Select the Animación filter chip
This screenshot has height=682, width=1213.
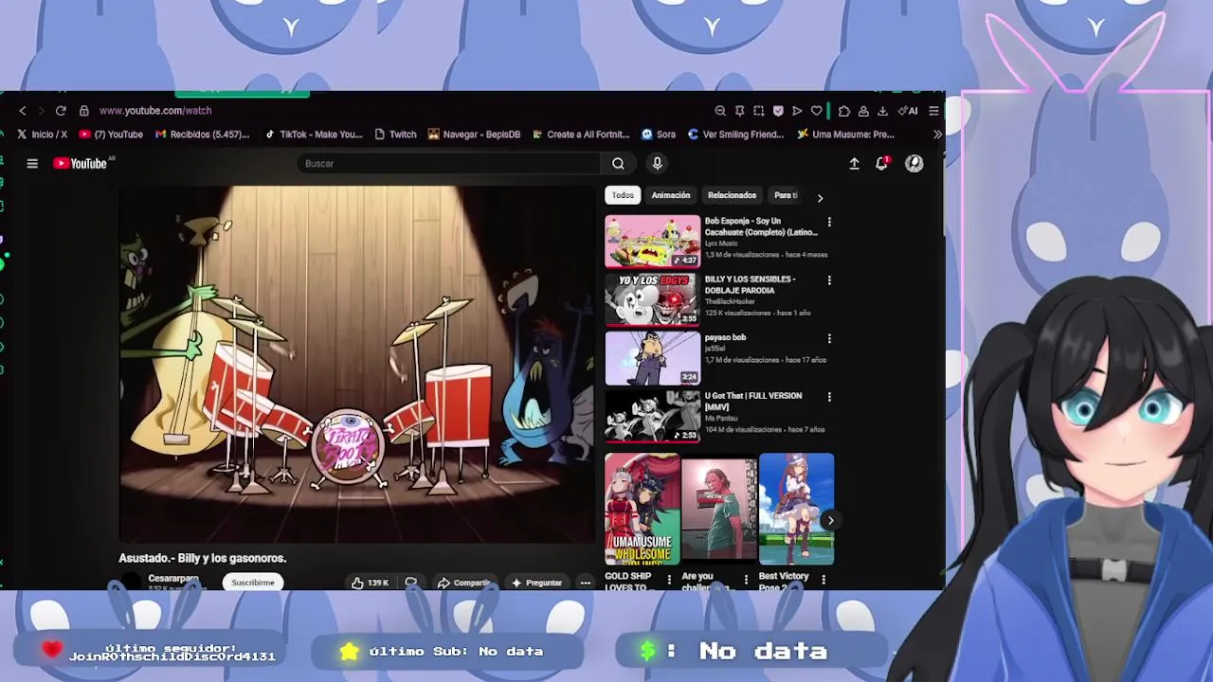coord(671,195)
